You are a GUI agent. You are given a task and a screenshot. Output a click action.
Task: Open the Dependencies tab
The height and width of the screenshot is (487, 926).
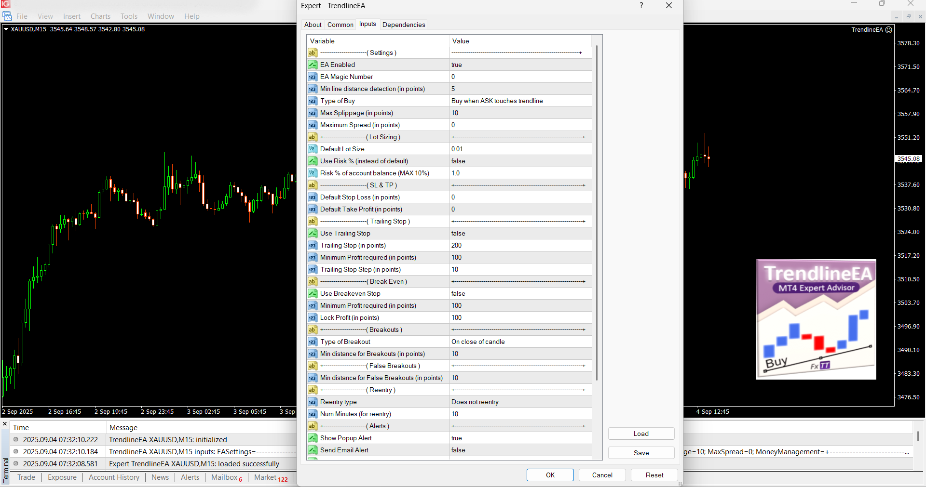click(404, 25)
